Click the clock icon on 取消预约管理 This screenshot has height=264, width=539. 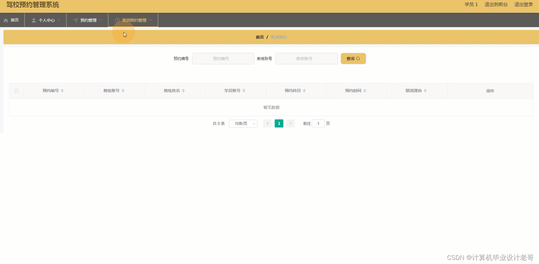pyautogui.click(x=117, y=20)
